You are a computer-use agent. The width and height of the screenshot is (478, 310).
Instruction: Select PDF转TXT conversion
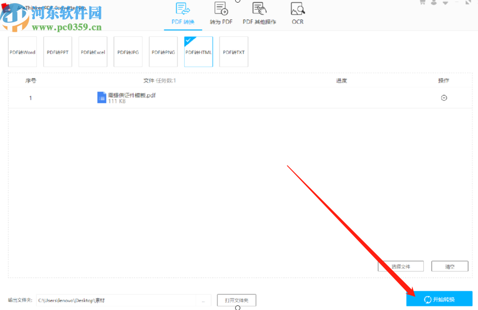click(x=234, y=52)
